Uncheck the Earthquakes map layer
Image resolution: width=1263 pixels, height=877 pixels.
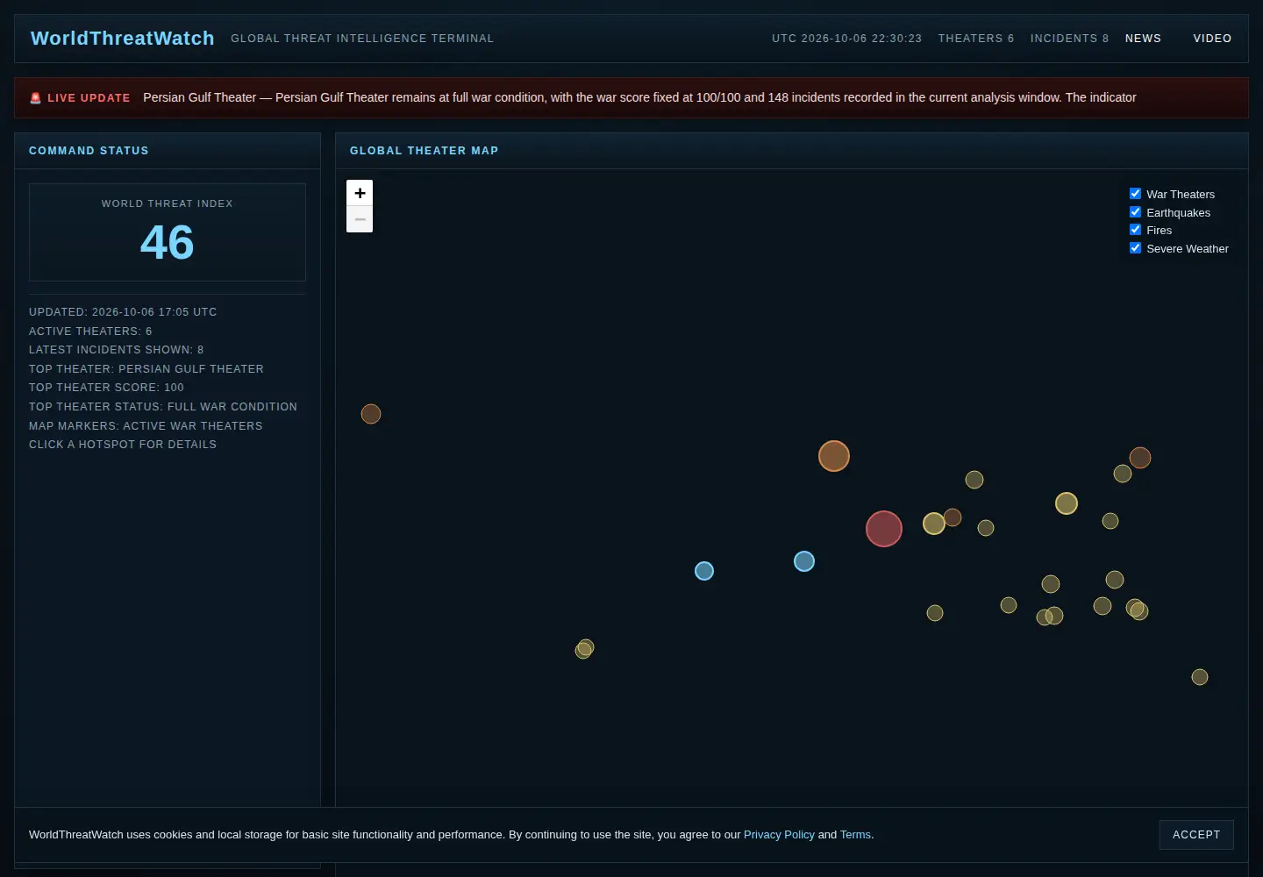pos(1136,212)
